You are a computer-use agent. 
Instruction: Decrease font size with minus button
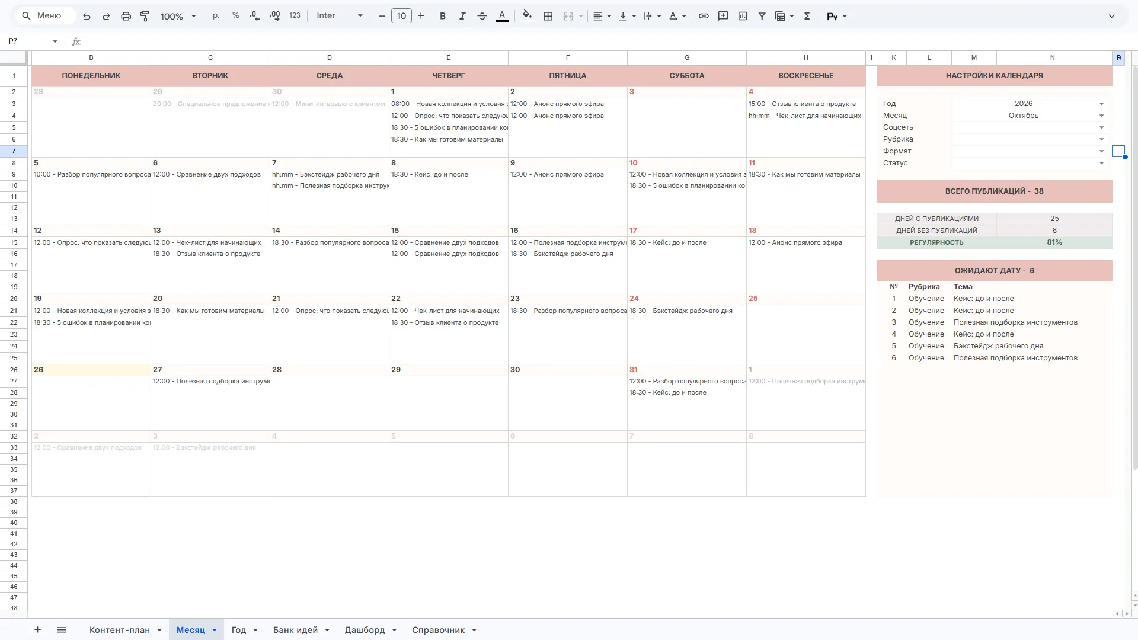pos(382,16)
